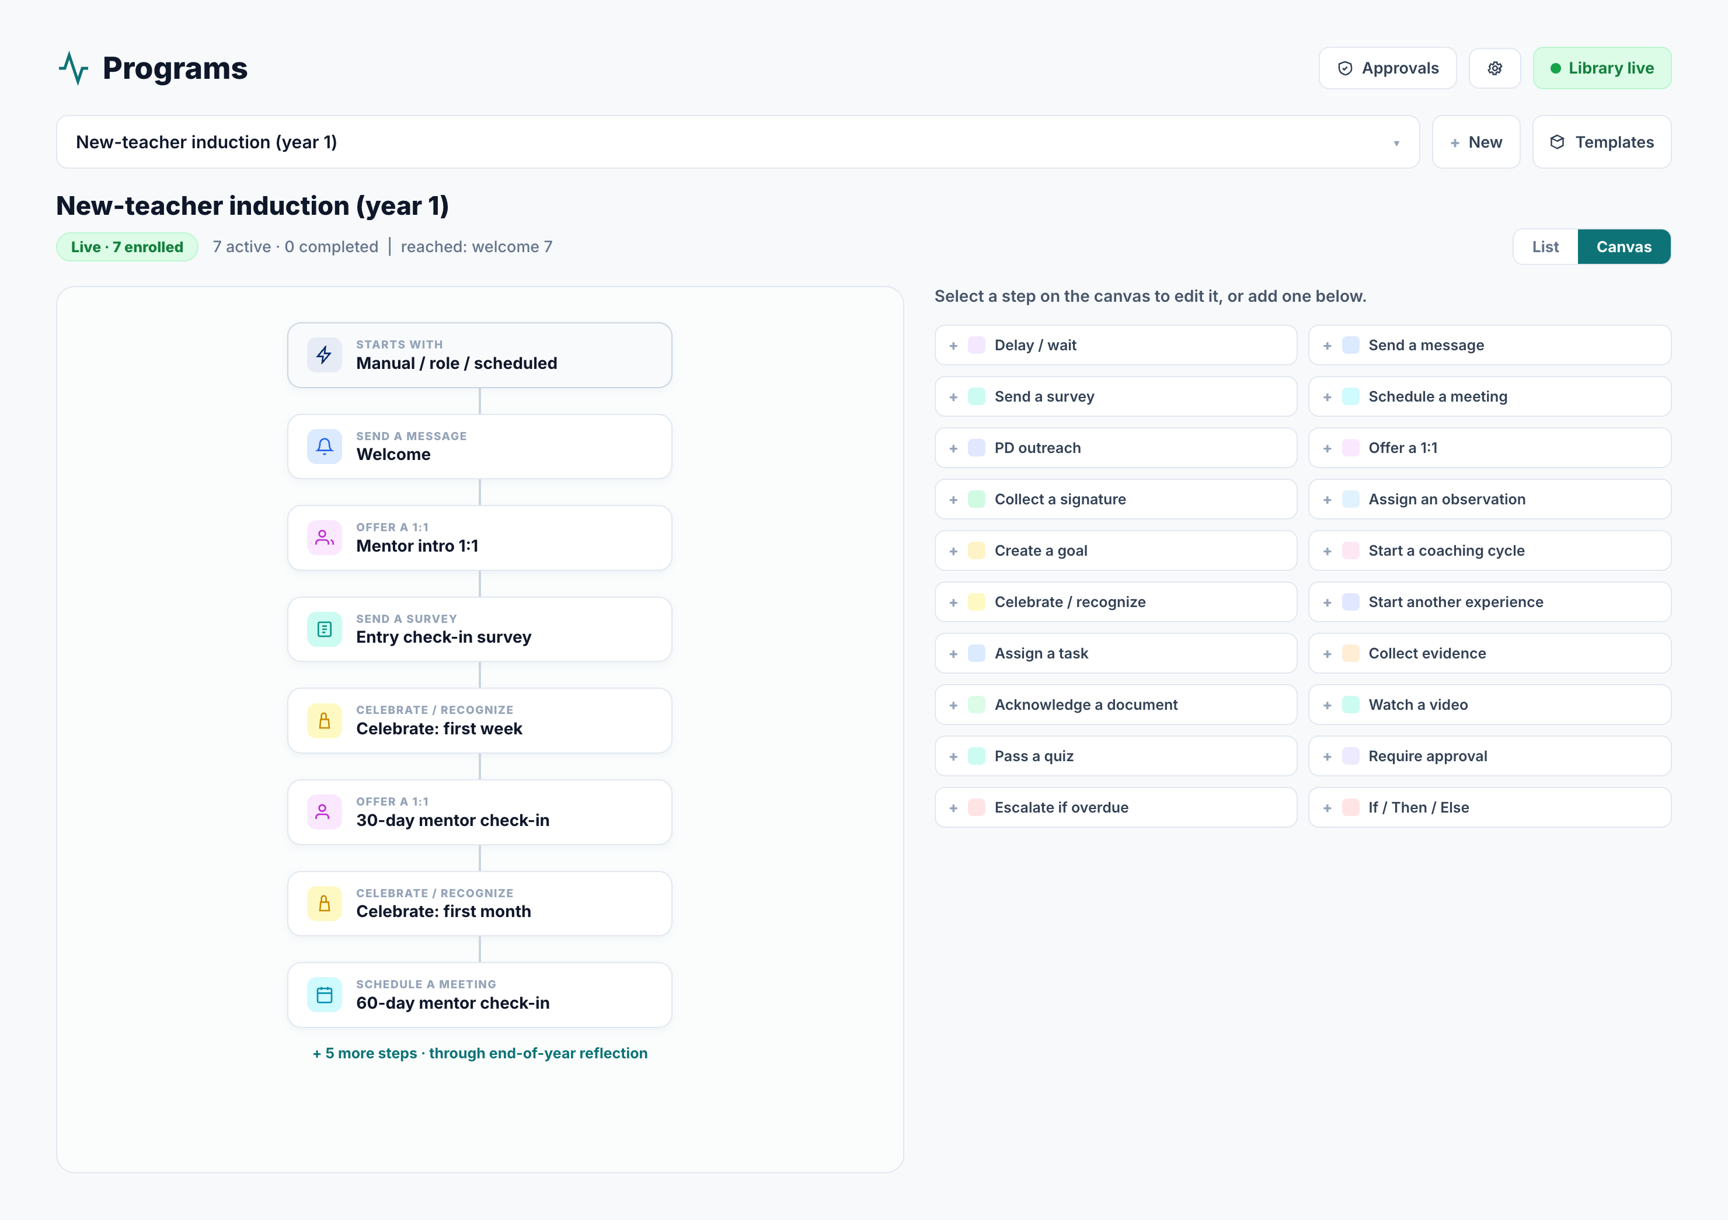1728x1220 pixels.
Task: Click the person icon on 30-day mentor check-in
Action: coord(325,812)
